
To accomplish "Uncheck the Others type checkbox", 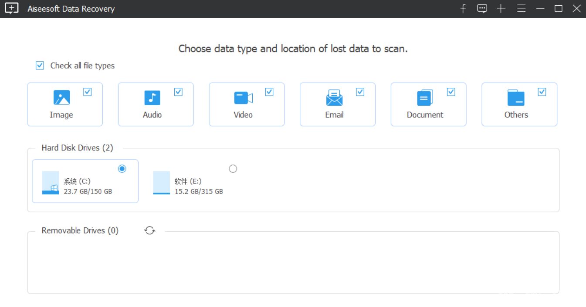I will coord(542,92).
